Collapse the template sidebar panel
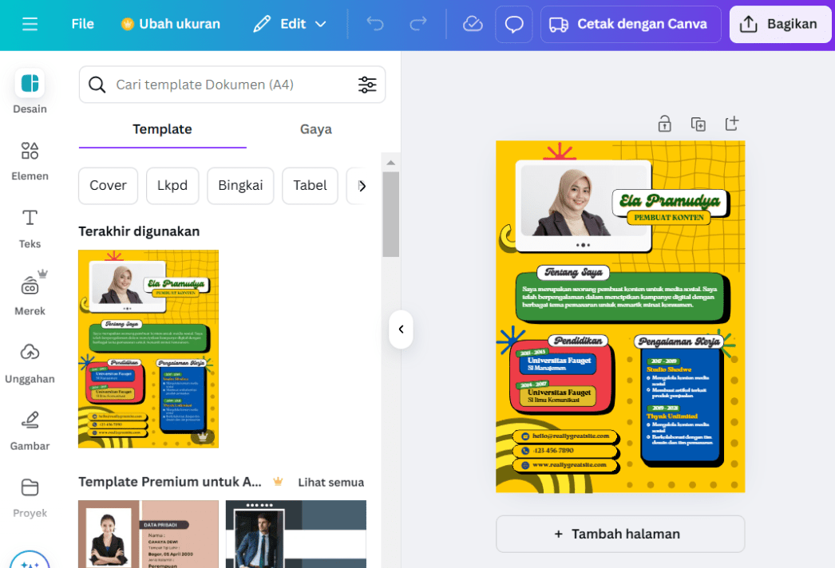 click(401, 329)
